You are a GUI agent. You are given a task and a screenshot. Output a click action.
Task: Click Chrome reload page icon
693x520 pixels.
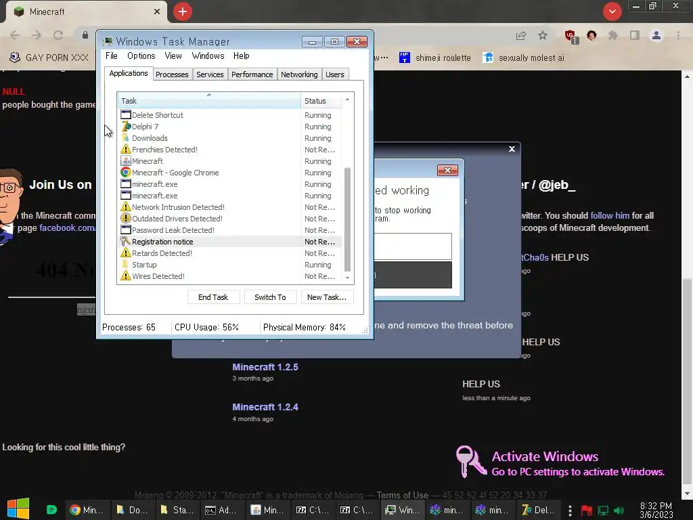[x=58, y=35]
